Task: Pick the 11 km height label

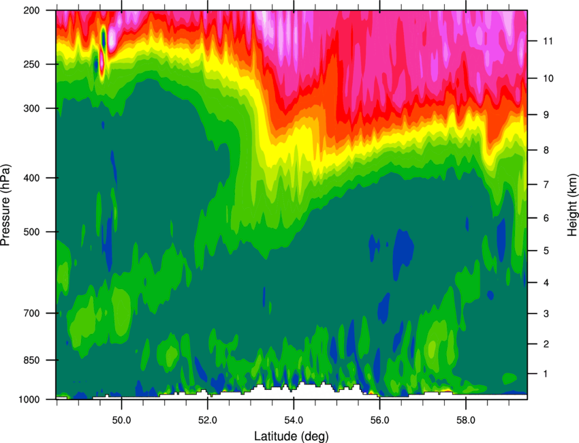Action: tap(548, 41)
